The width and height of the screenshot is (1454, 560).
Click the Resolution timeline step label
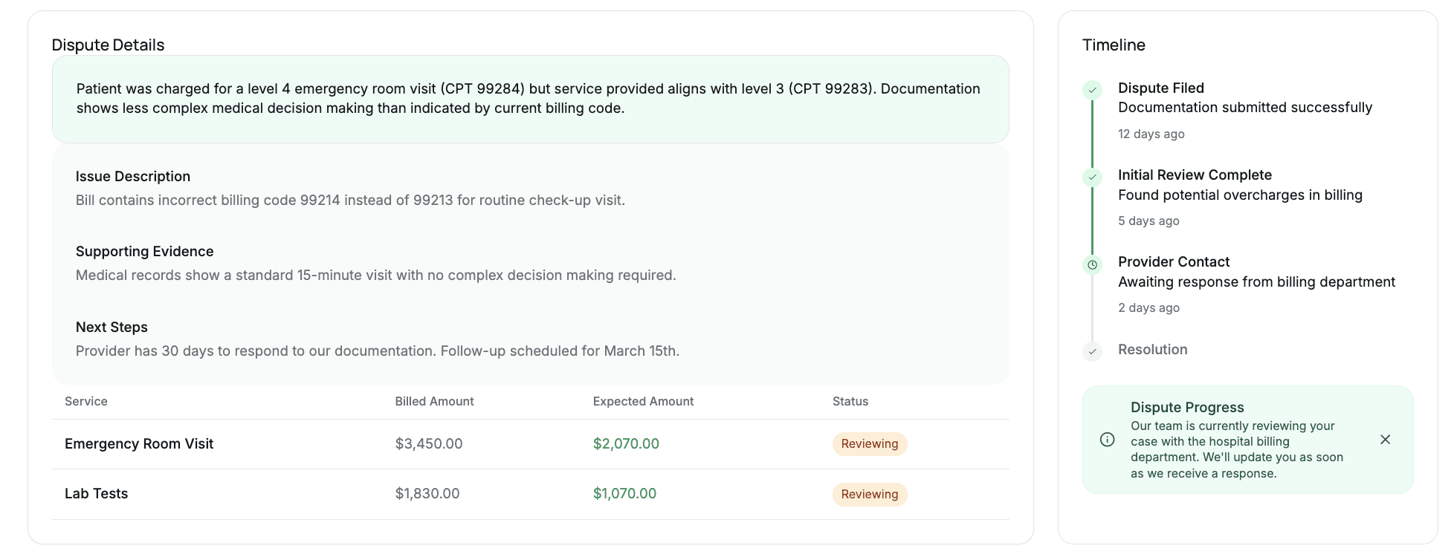pyautogui.click(x=1152, y=350)
